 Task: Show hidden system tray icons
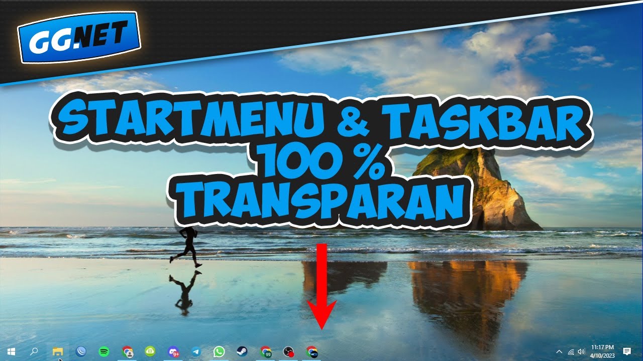pyautogui.click(x=559, y=351)
